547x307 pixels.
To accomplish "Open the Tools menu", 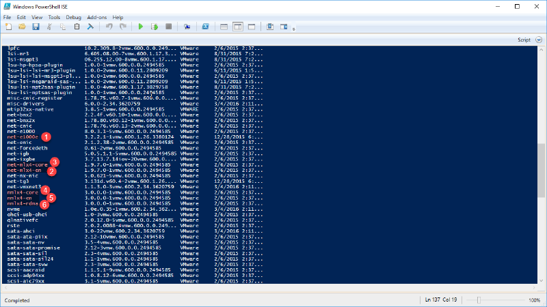I will pyautogui.click(x=54, y=17).
